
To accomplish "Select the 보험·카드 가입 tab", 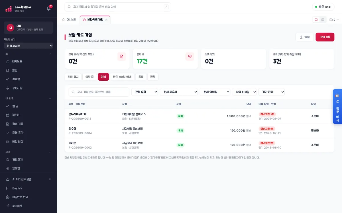I will point(95,20).
